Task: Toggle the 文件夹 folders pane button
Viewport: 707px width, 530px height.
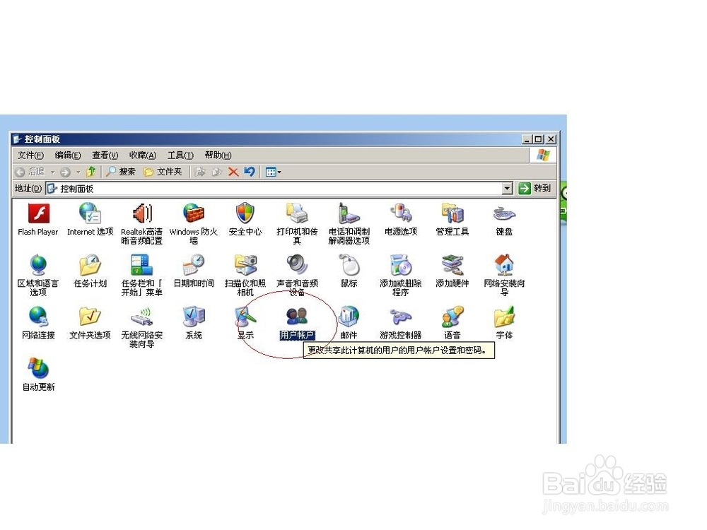Action: click(163, 172)
